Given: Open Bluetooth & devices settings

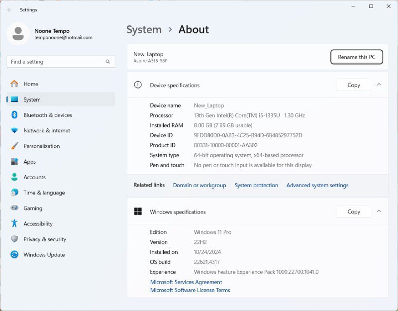Looking at the screenshot, I should [x=61, y=115].
